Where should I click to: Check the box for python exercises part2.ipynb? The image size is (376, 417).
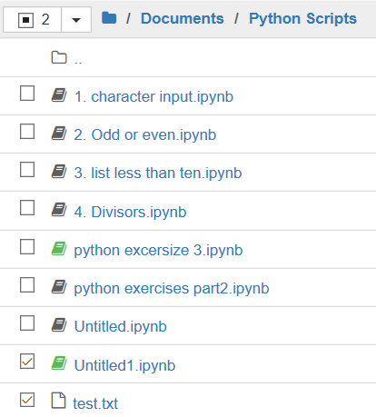tap(27, 285)
